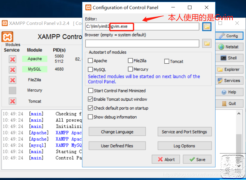Click XAMPP icon in main window title bar

[x=5, y=23]
